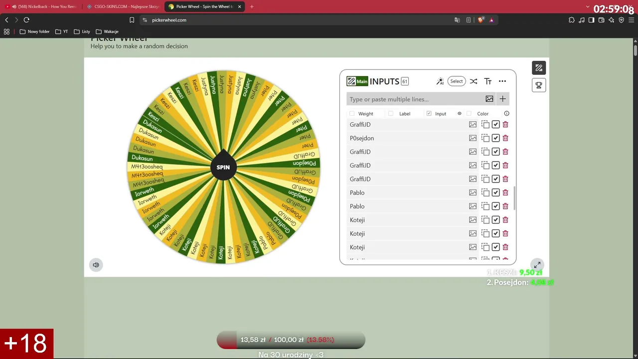Open Brave VPN shield icon
This screenshot has width=638, height=359.
[622, 20]
